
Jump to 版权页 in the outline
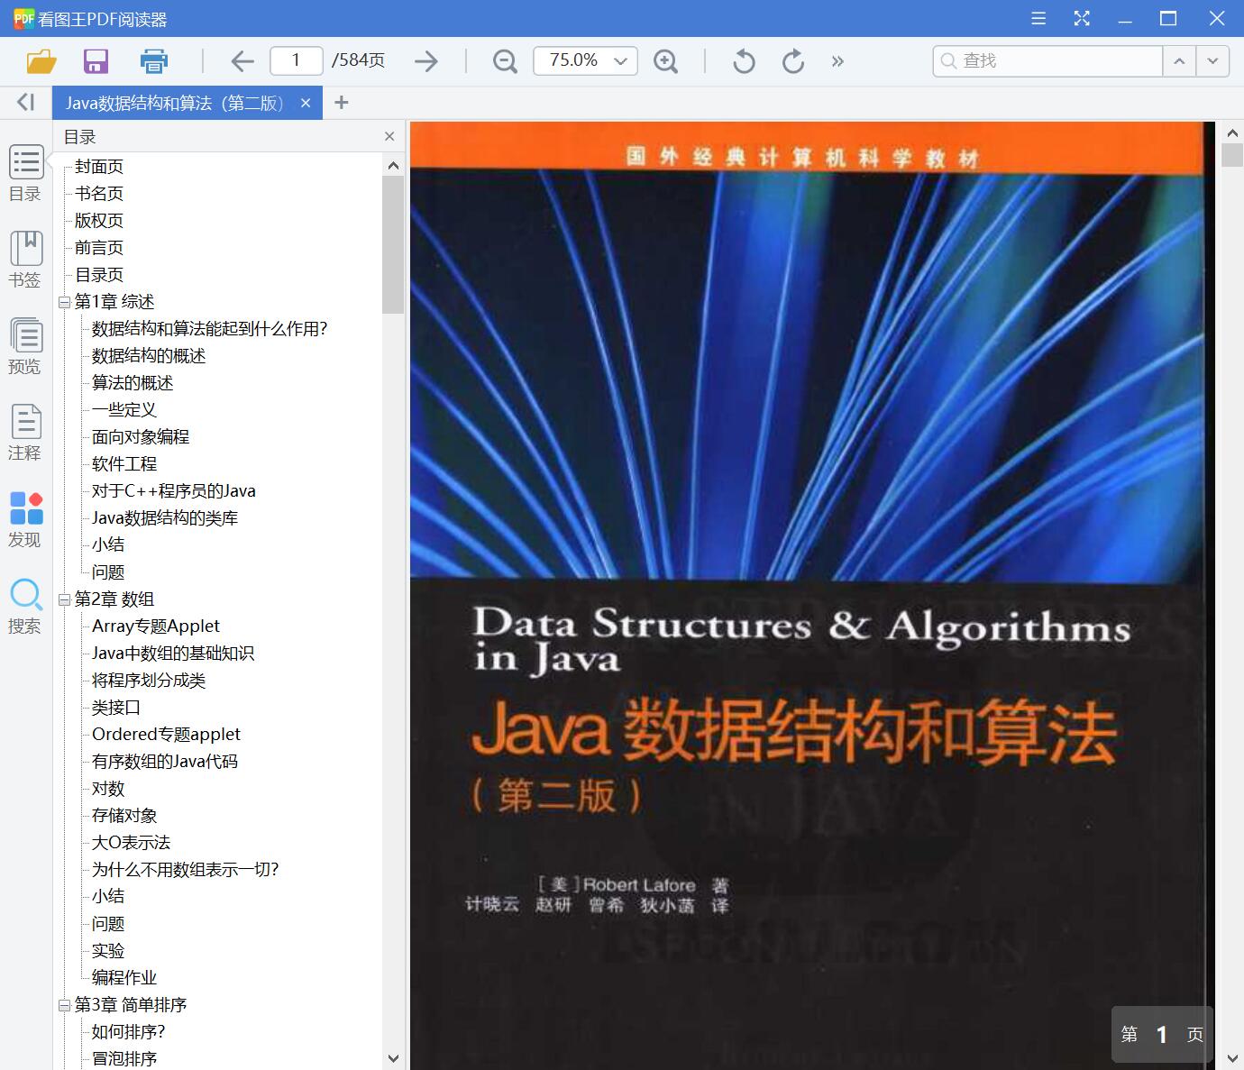pos(99,221)
